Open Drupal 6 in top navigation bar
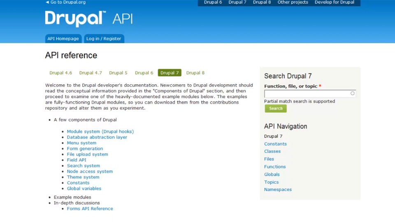The width and height of the screenshot is (395, 222). 213,2
